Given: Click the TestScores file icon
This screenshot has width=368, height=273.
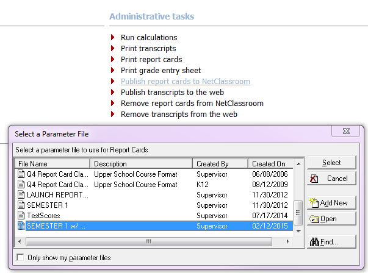Looking at the screenshot, I should tap(21, 215).
